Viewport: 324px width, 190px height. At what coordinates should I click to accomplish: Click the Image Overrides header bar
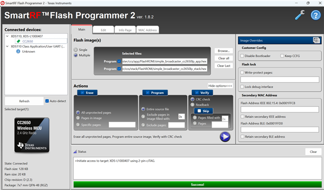click(279, 41)
